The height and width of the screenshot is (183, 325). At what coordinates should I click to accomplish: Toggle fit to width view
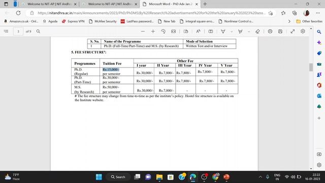174,32
